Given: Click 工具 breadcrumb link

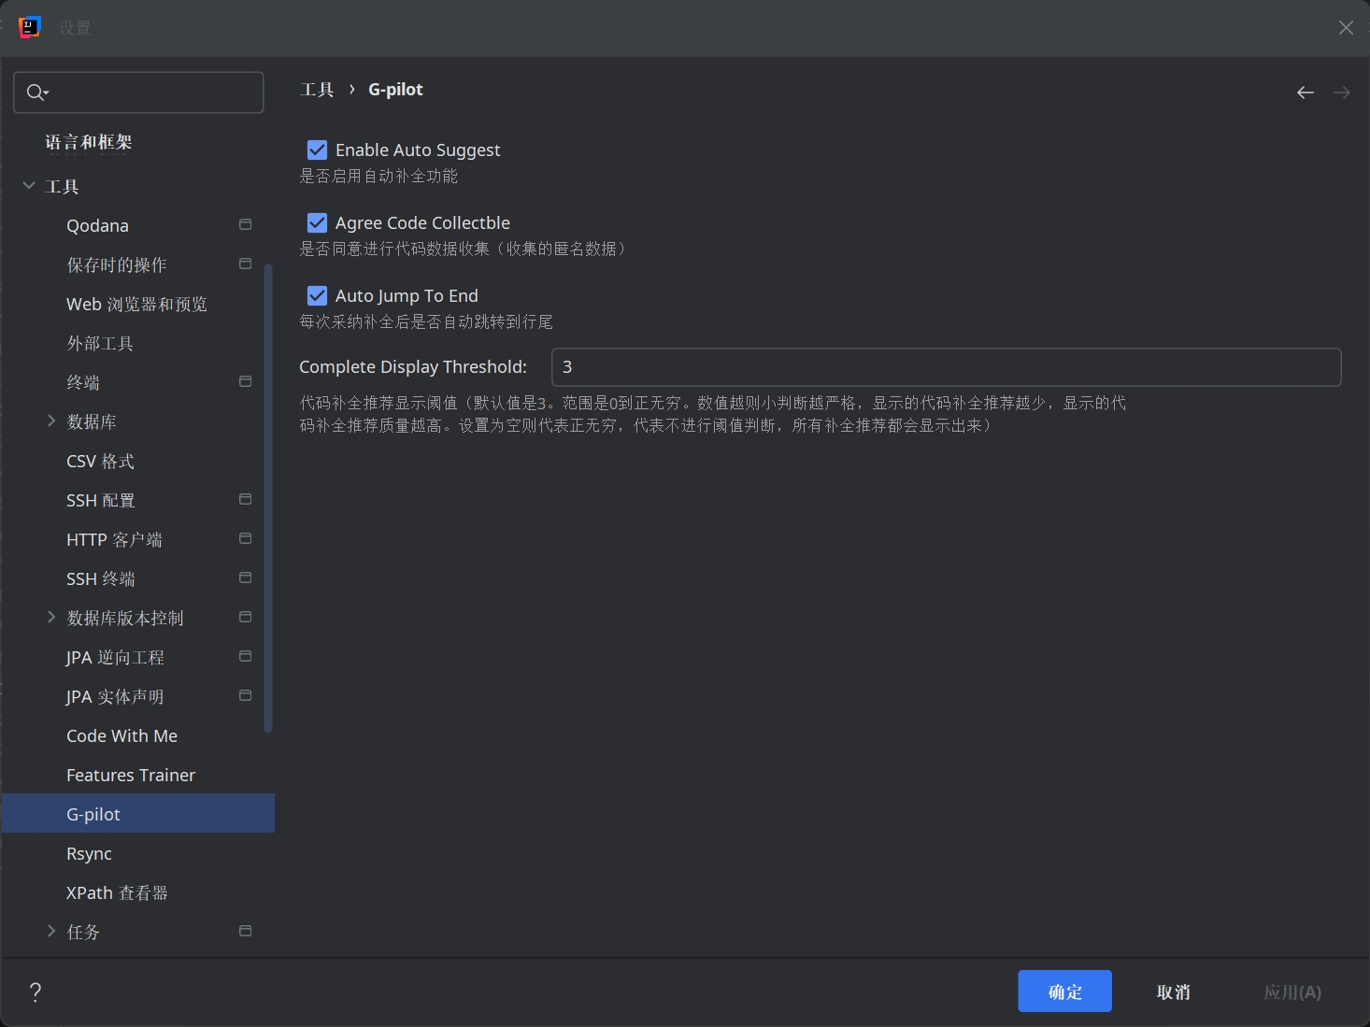Looking at the screenshot, I should [x=317, y=90].
